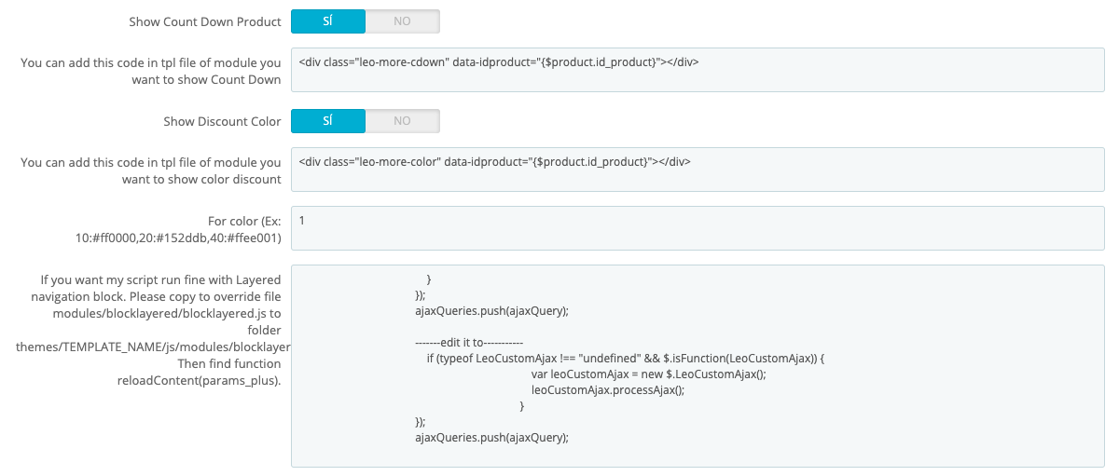Click the "Show Discount Color" label
The height and width of the screenshot is (476, 1119).
pos(222,121)
